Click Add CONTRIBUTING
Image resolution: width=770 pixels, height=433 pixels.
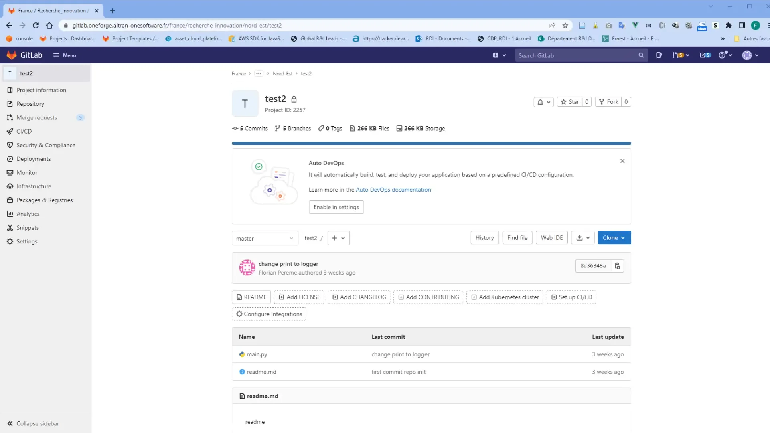pyautogui.click(x=428, y=297)
